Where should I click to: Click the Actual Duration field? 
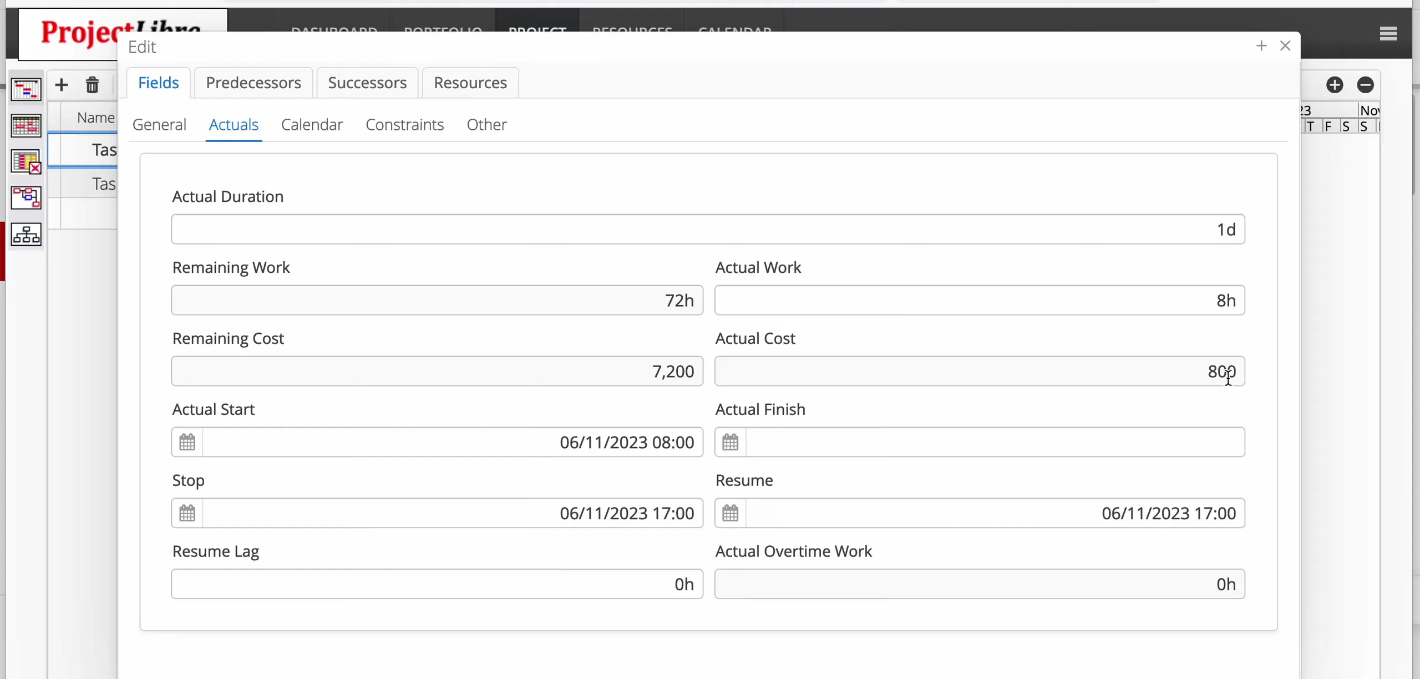tap(708, 229)
